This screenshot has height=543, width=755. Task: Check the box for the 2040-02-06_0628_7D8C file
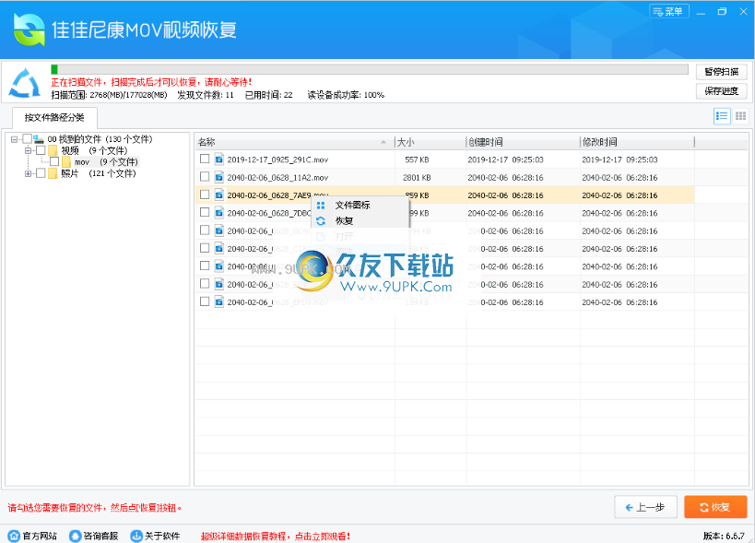point(205,212)
